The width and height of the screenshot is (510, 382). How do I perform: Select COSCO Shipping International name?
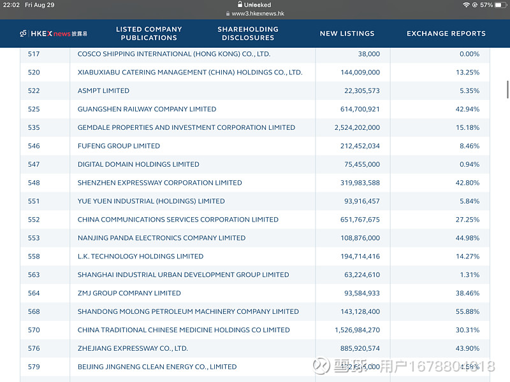(174, 54)
